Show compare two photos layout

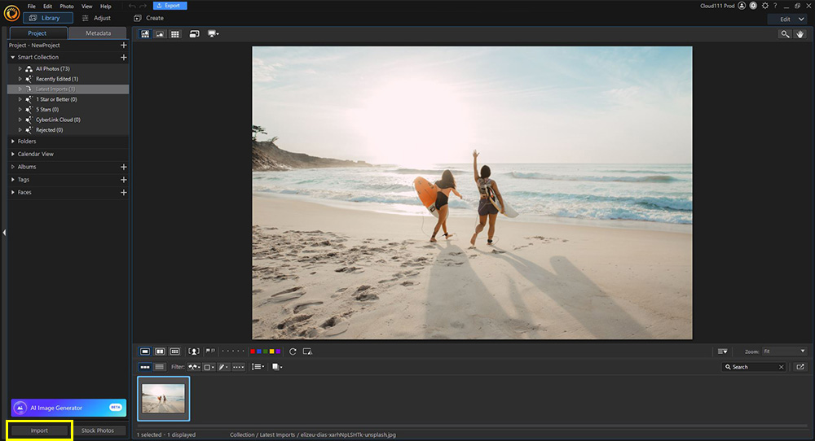click(x=160, y=351)
